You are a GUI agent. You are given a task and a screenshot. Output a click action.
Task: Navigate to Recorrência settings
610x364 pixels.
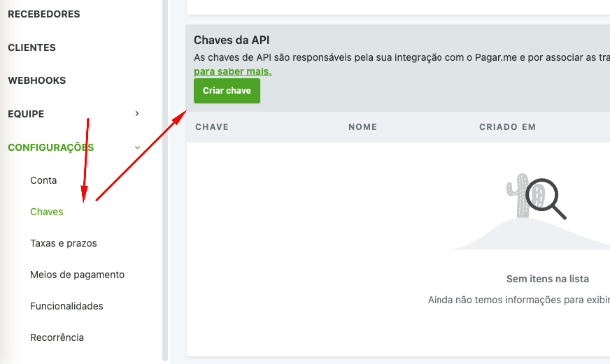click(57, 337)
